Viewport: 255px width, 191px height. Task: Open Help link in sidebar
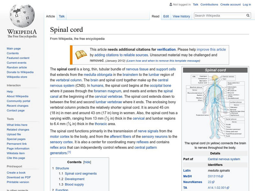click(10, 91)
